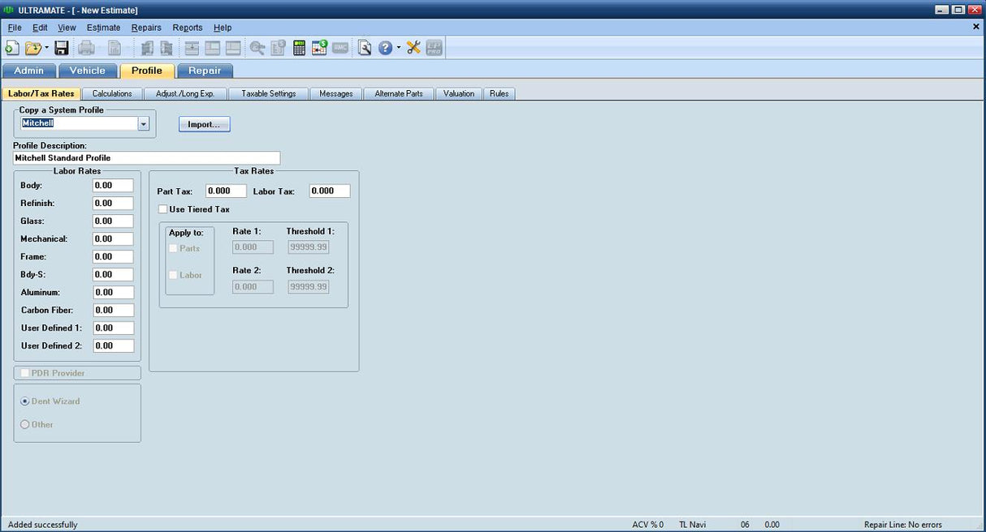This screenshot has width=986, height=532.
Task: Open the calculator tool from the toolbar
Action: (299, 48)
